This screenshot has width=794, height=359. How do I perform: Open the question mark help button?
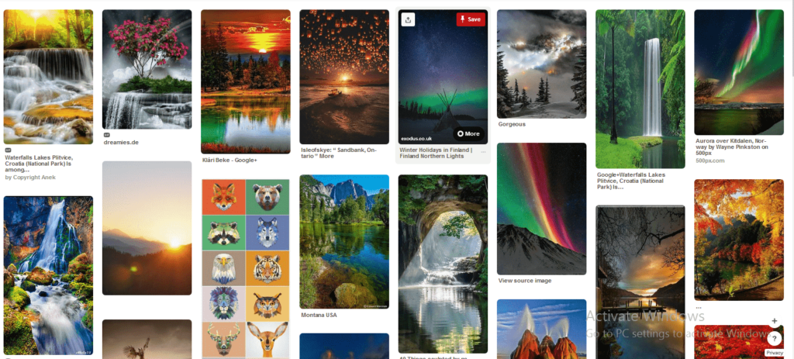775,339
